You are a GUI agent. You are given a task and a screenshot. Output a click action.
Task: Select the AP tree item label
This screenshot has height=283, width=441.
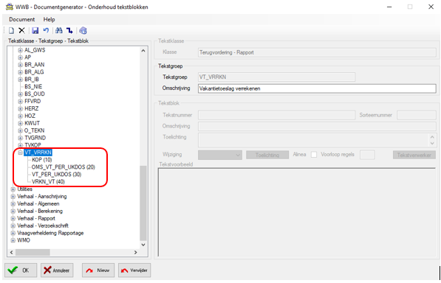click(27, 57)
